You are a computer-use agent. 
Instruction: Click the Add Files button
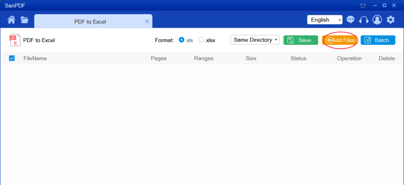pos(340,40)
